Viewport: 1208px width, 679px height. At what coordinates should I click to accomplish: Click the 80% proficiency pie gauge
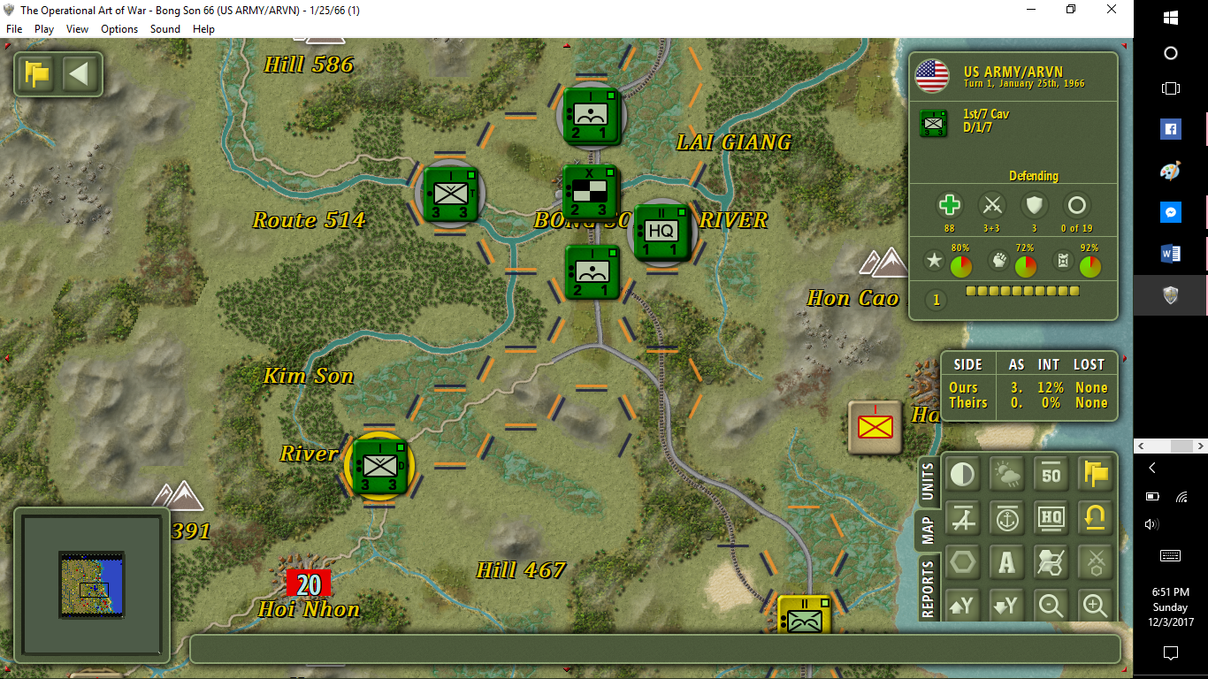(x=961, y=266)
